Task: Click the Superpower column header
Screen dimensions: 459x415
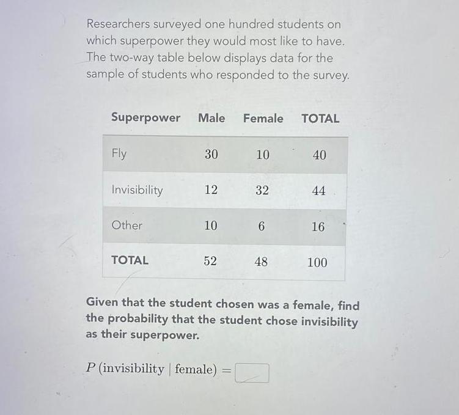Action: tap(145, 117)
